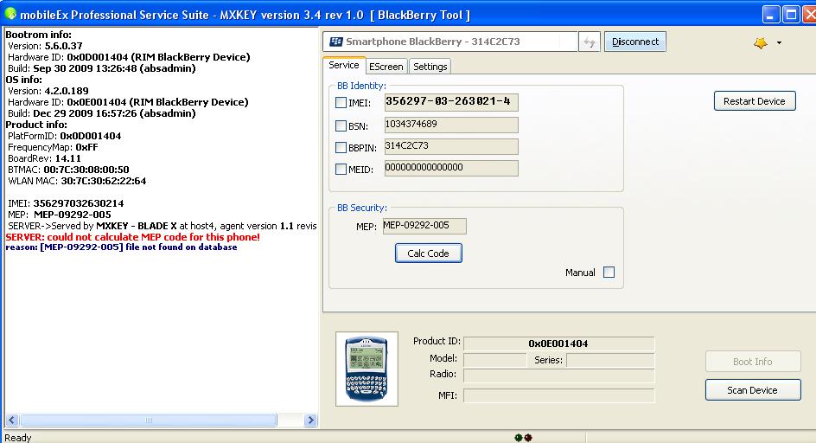The width and height of the screenshot is (816, 443).
Task: Click log line 'Version: 5.6.0.37'
Action: click(x=45, y=46)
